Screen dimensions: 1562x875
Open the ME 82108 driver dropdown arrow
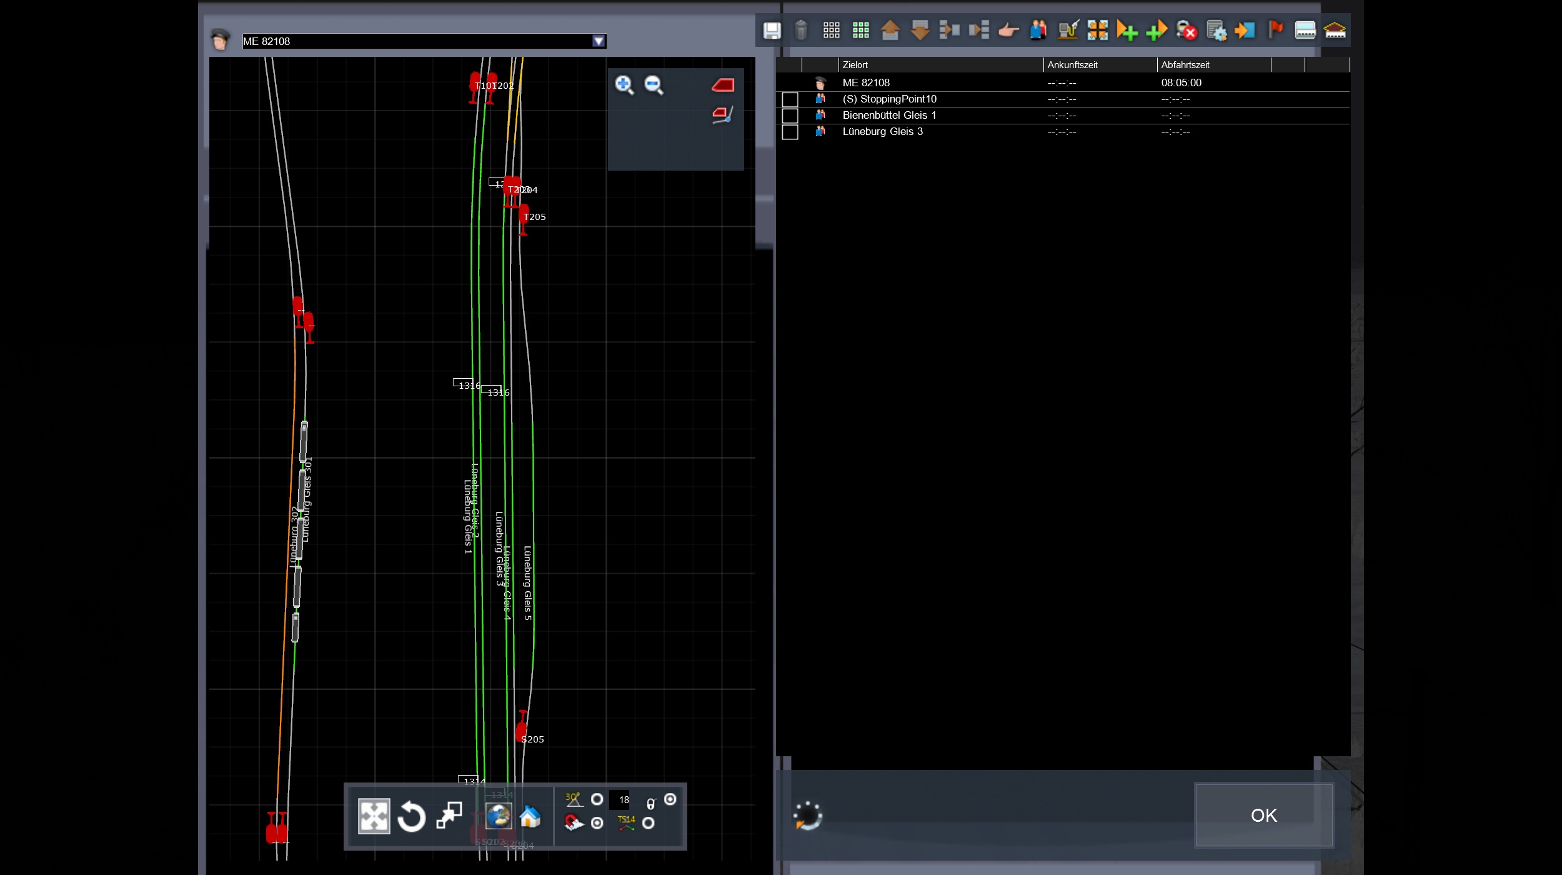coord(599,41)
